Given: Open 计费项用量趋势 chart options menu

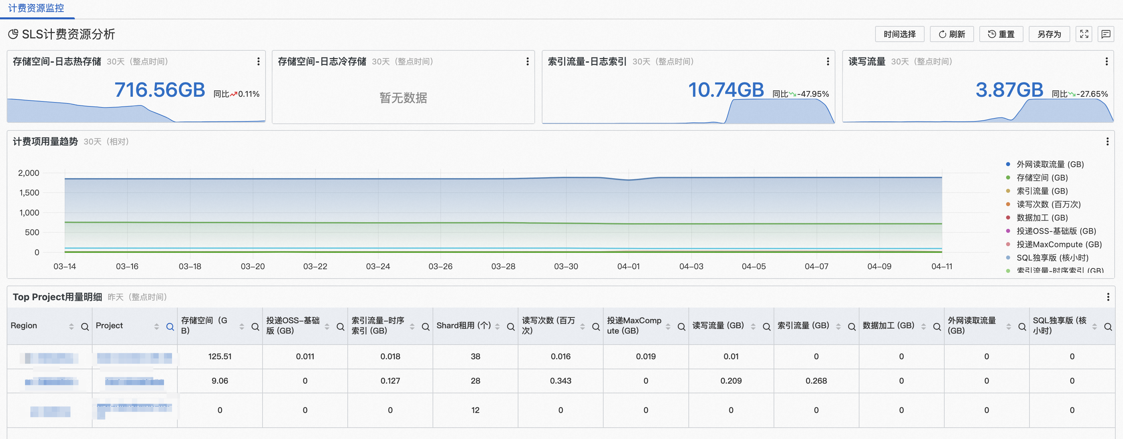Looking at the screenshot, I should point(1107,141).
